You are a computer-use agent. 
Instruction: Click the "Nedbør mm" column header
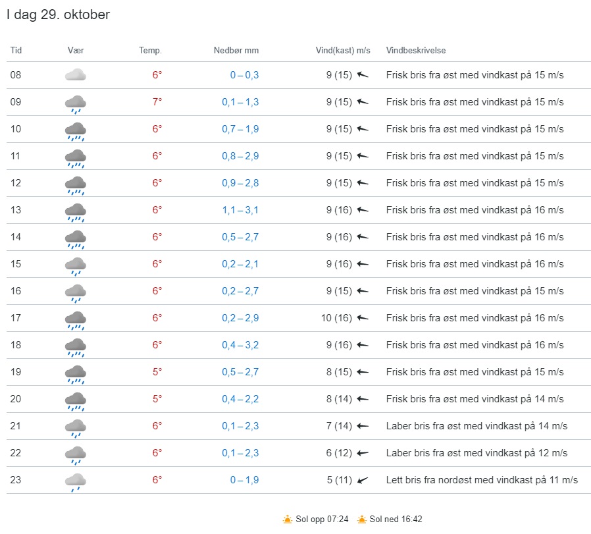[236, 51]
